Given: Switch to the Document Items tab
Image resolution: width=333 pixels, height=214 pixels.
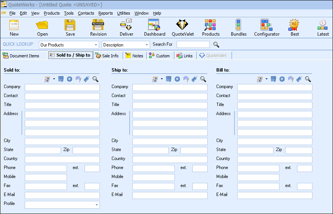Looking at the screenshot, I should [x=21, y=55].
